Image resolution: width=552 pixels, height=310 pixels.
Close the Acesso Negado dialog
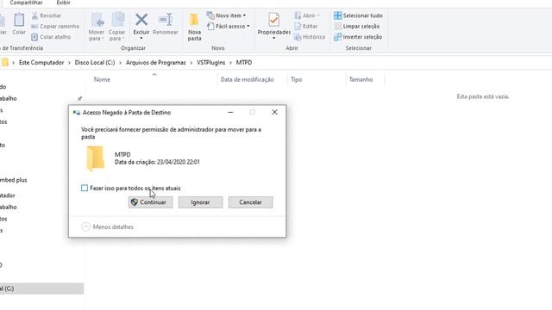pyautogui.click(x=274, y=112)
